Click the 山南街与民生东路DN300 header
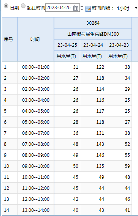The height and width of the screenshot is (216, 138). (x=93, y=34)
